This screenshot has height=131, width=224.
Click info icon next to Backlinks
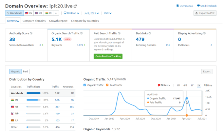[x=150, y=33]
